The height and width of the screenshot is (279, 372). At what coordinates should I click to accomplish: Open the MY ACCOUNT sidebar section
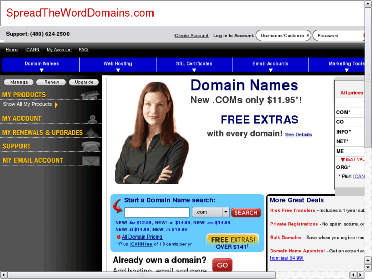[x=22, y=118]
